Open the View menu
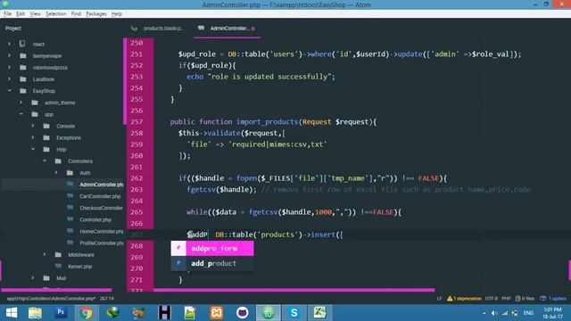 (x=35, y=14)
